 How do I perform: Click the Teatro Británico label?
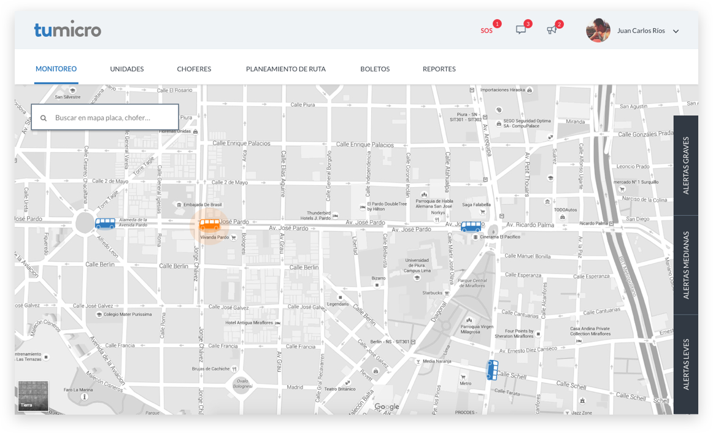340,389
